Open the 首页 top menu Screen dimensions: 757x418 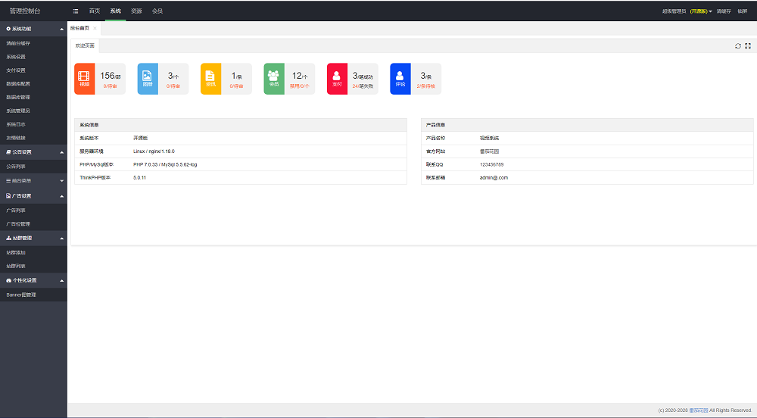pos(95,11)
